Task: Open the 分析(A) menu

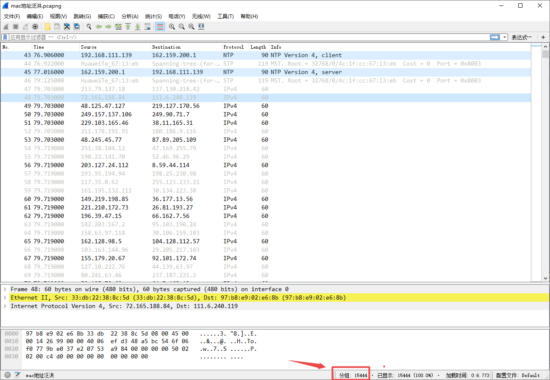Action: [x=130, y=17]
